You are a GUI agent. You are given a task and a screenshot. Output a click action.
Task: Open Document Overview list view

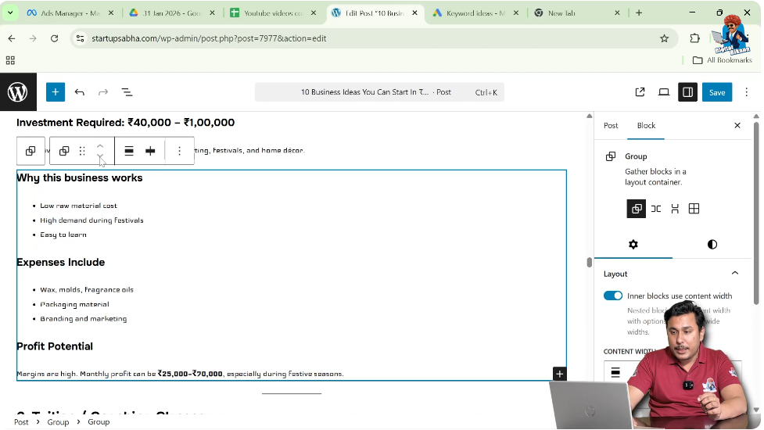coord(127,92)
